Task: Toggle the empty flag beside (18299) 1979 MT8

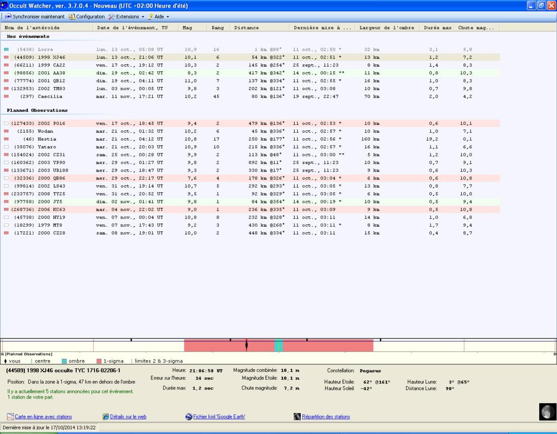Action: 7,225
